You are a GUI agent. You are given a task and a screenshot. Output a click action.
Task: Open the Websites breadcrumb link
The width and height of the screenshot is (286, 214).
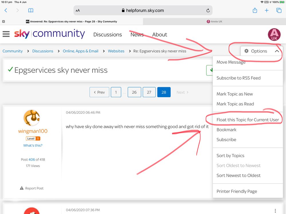(x=116, y=51)
